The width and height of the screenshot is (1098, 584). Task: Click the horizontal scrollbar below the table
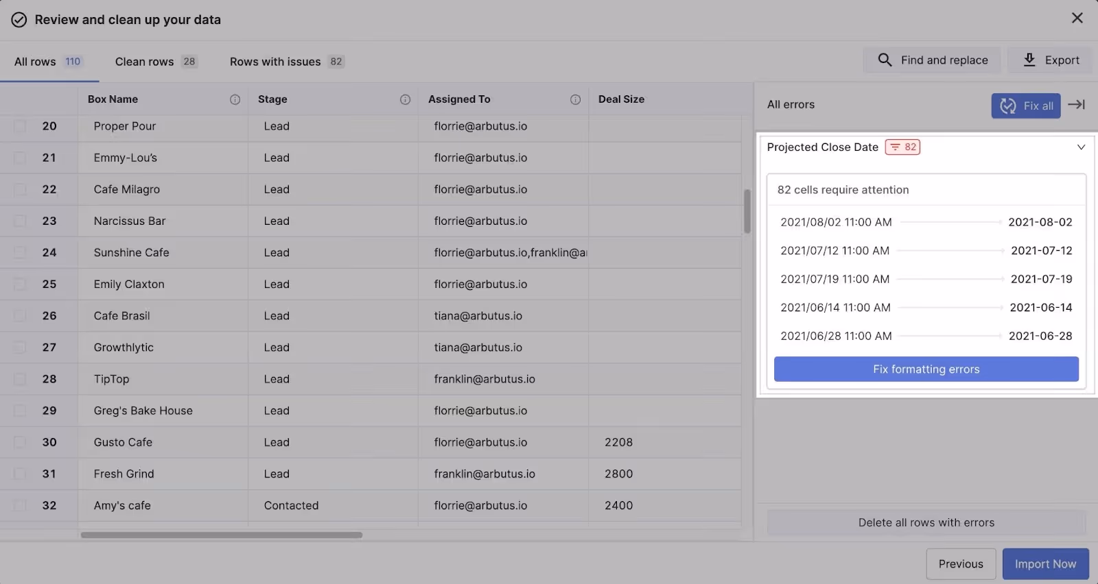[x=222, y=535]
